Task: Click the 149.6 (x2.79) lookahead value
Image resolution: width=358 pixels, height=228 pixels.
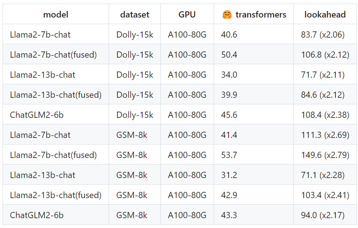Action: (325, 155)
